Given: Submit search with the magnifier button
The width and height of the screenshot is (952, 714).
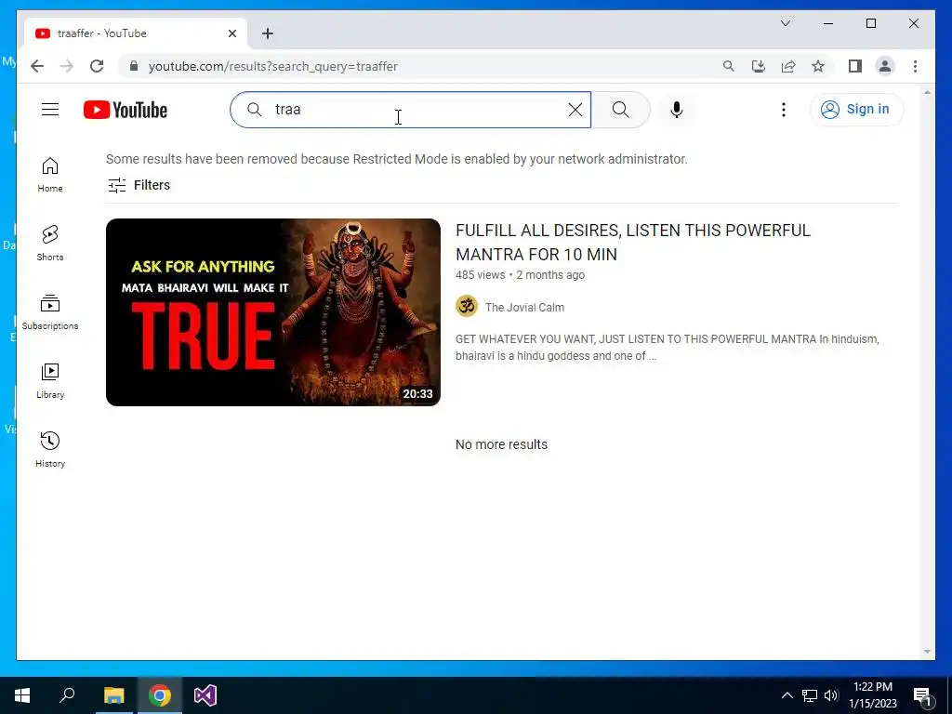Looking at the screenshot, I should click(620, 110).
